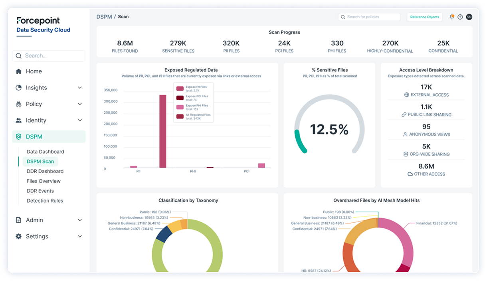Open the notifications bell icon
This screenshot has height=283, width=487.
click(x=452, y=17)
